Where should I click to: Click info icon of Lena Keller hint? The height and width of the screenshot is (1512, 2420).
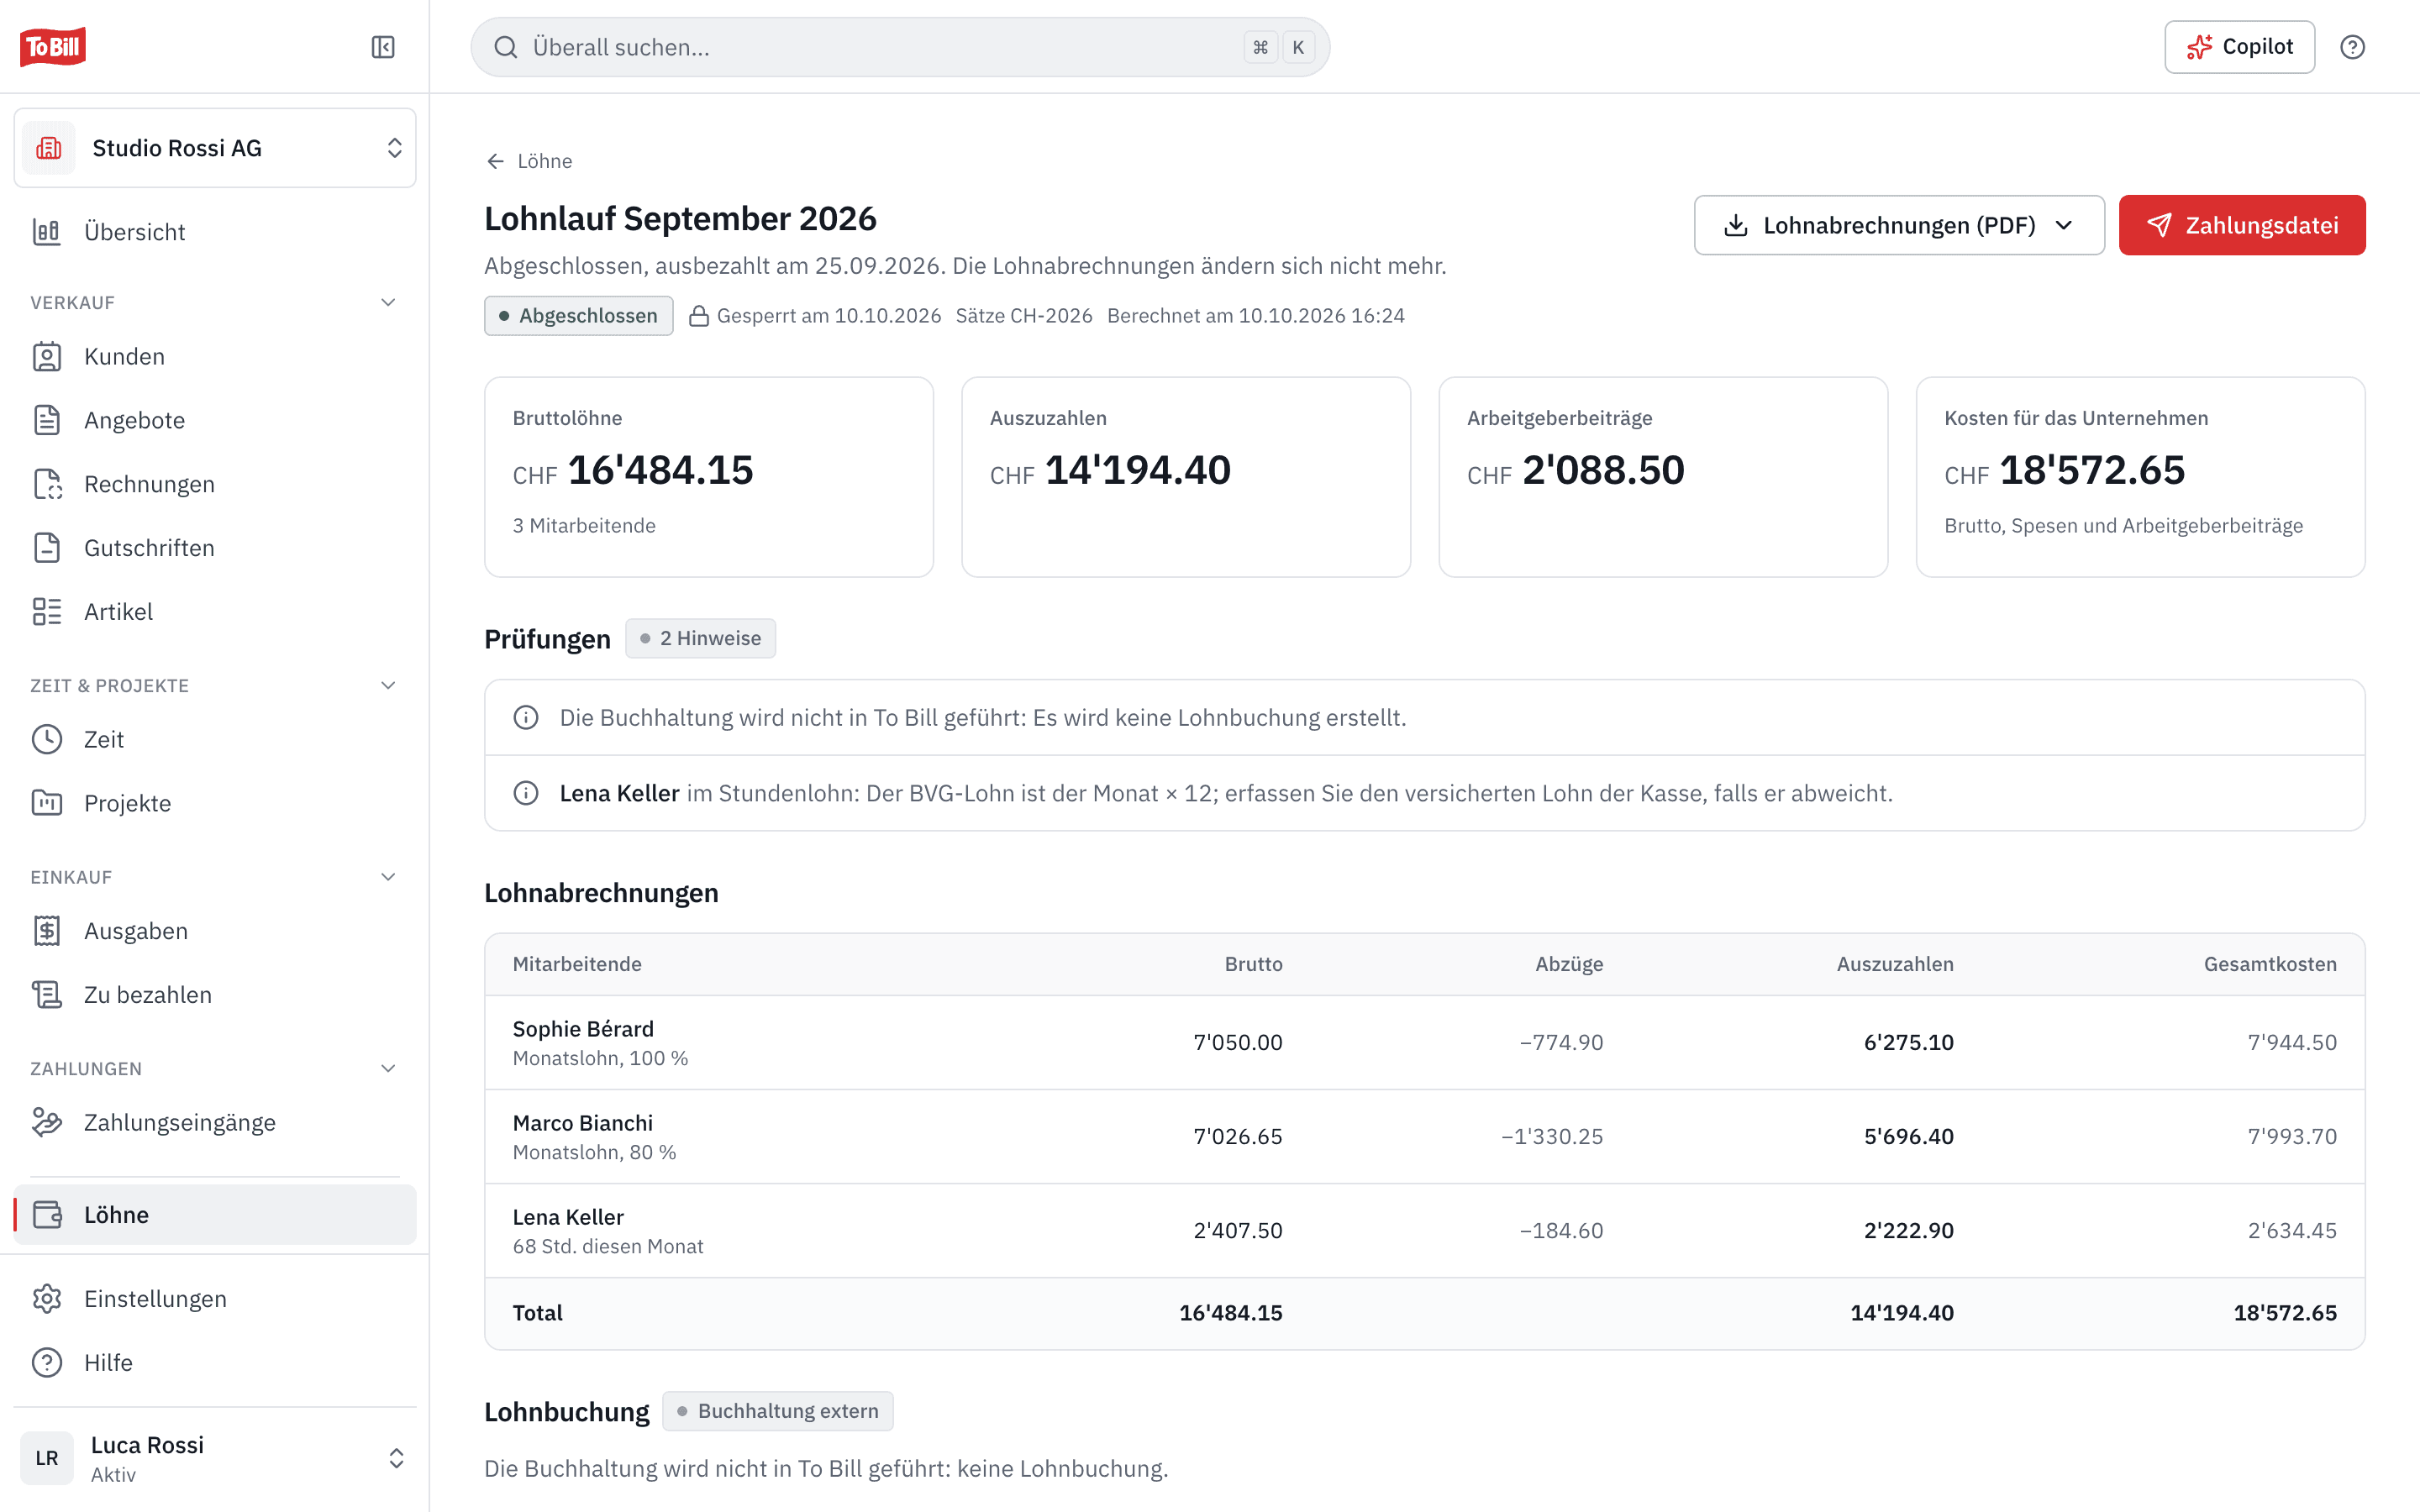click(x=526, y=793)
